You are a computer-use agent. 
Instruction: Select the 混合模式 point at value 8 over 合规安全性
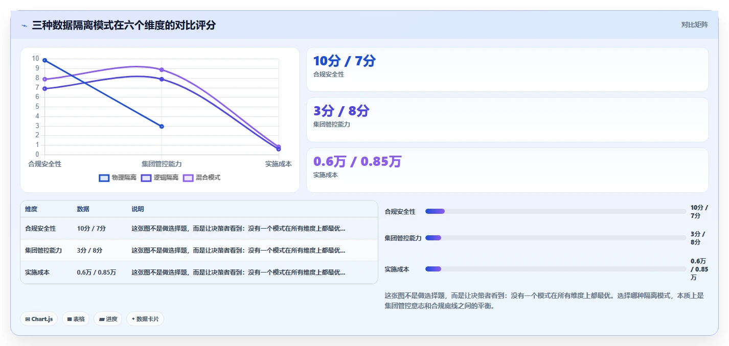point(45,79)
